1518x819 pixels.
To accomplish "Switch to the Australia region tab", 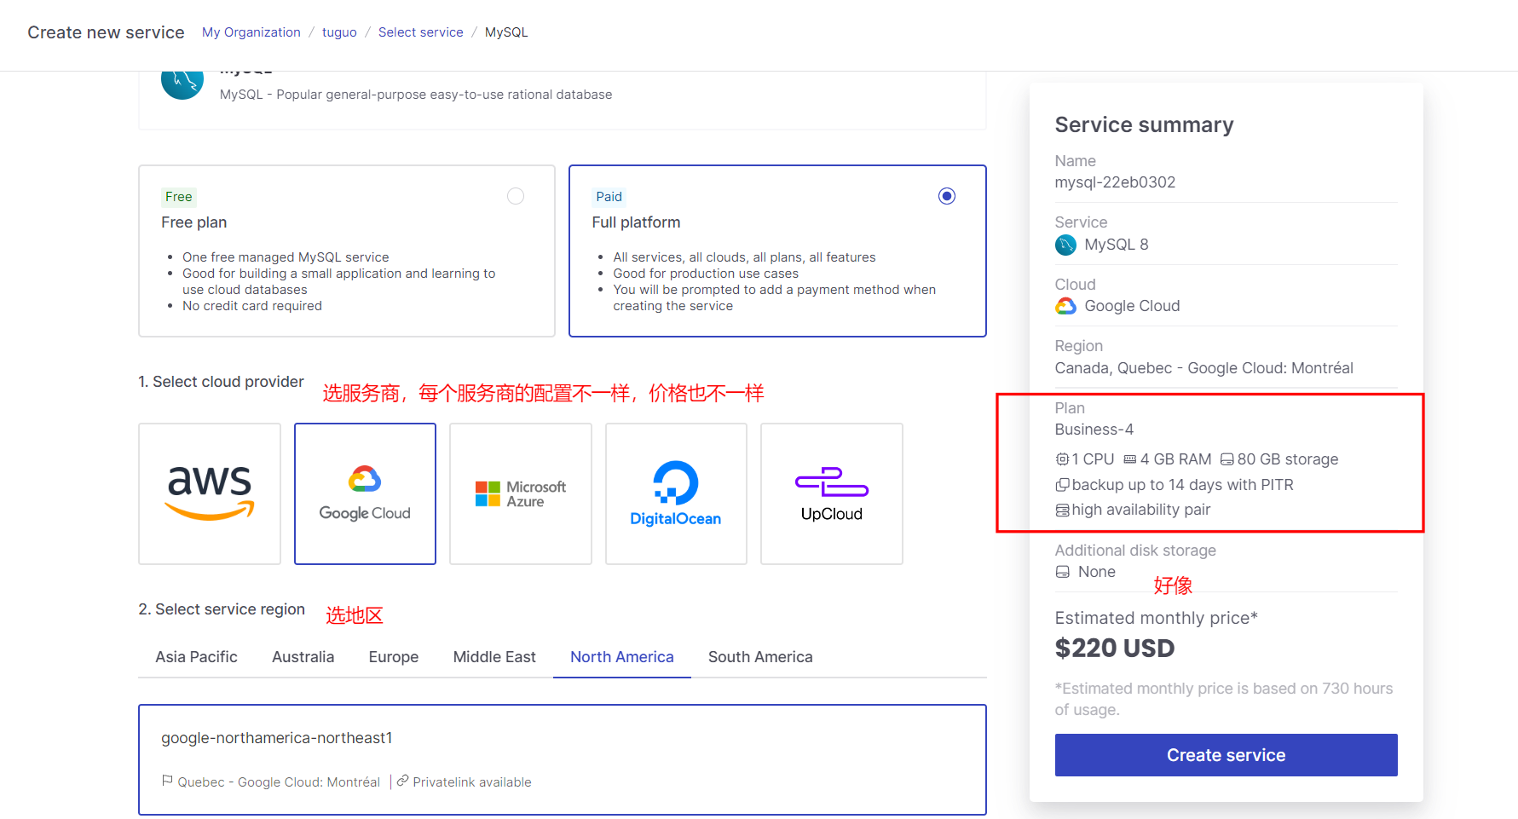I will (303, 657).
